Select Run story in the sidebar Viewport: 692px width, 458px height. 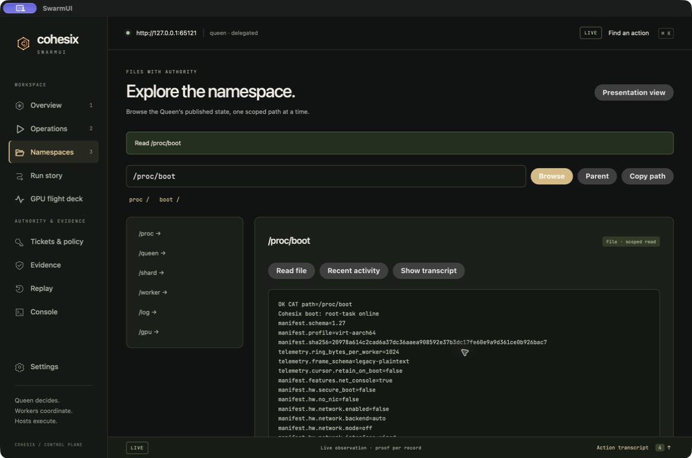coord(54,176)
